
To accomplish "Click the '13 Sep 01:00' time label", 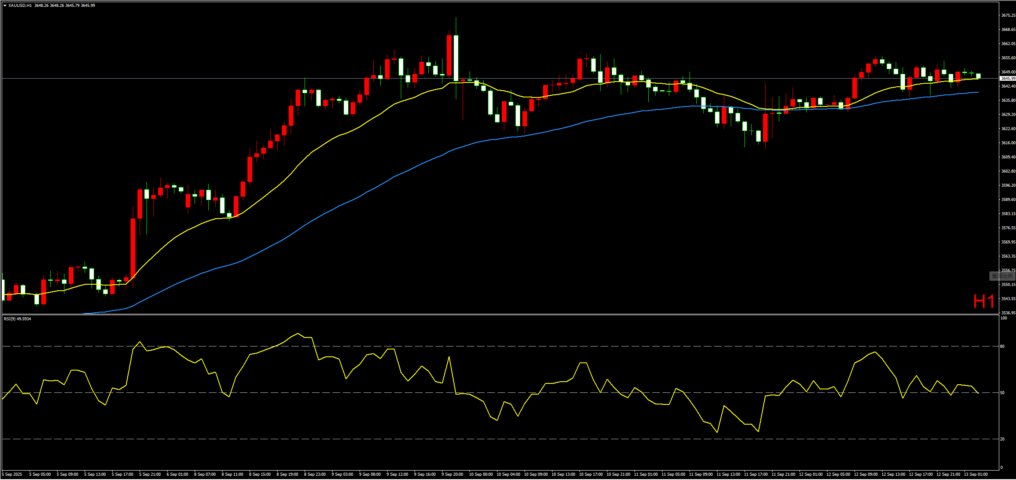I will 976,474.
